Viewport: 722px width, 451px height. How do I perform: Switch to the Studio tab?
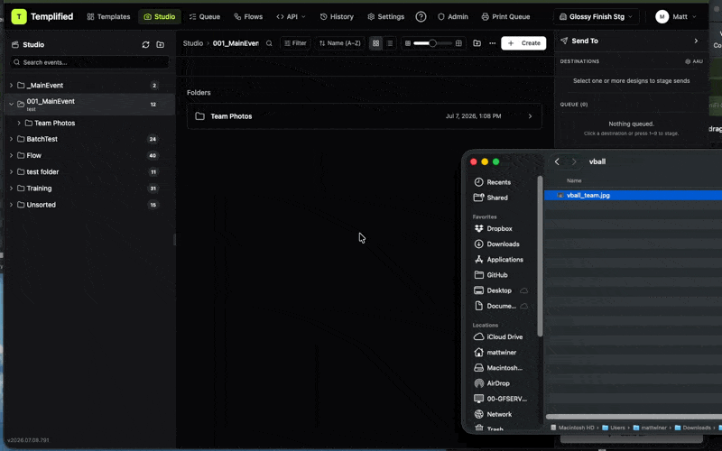tap(160, 16)
